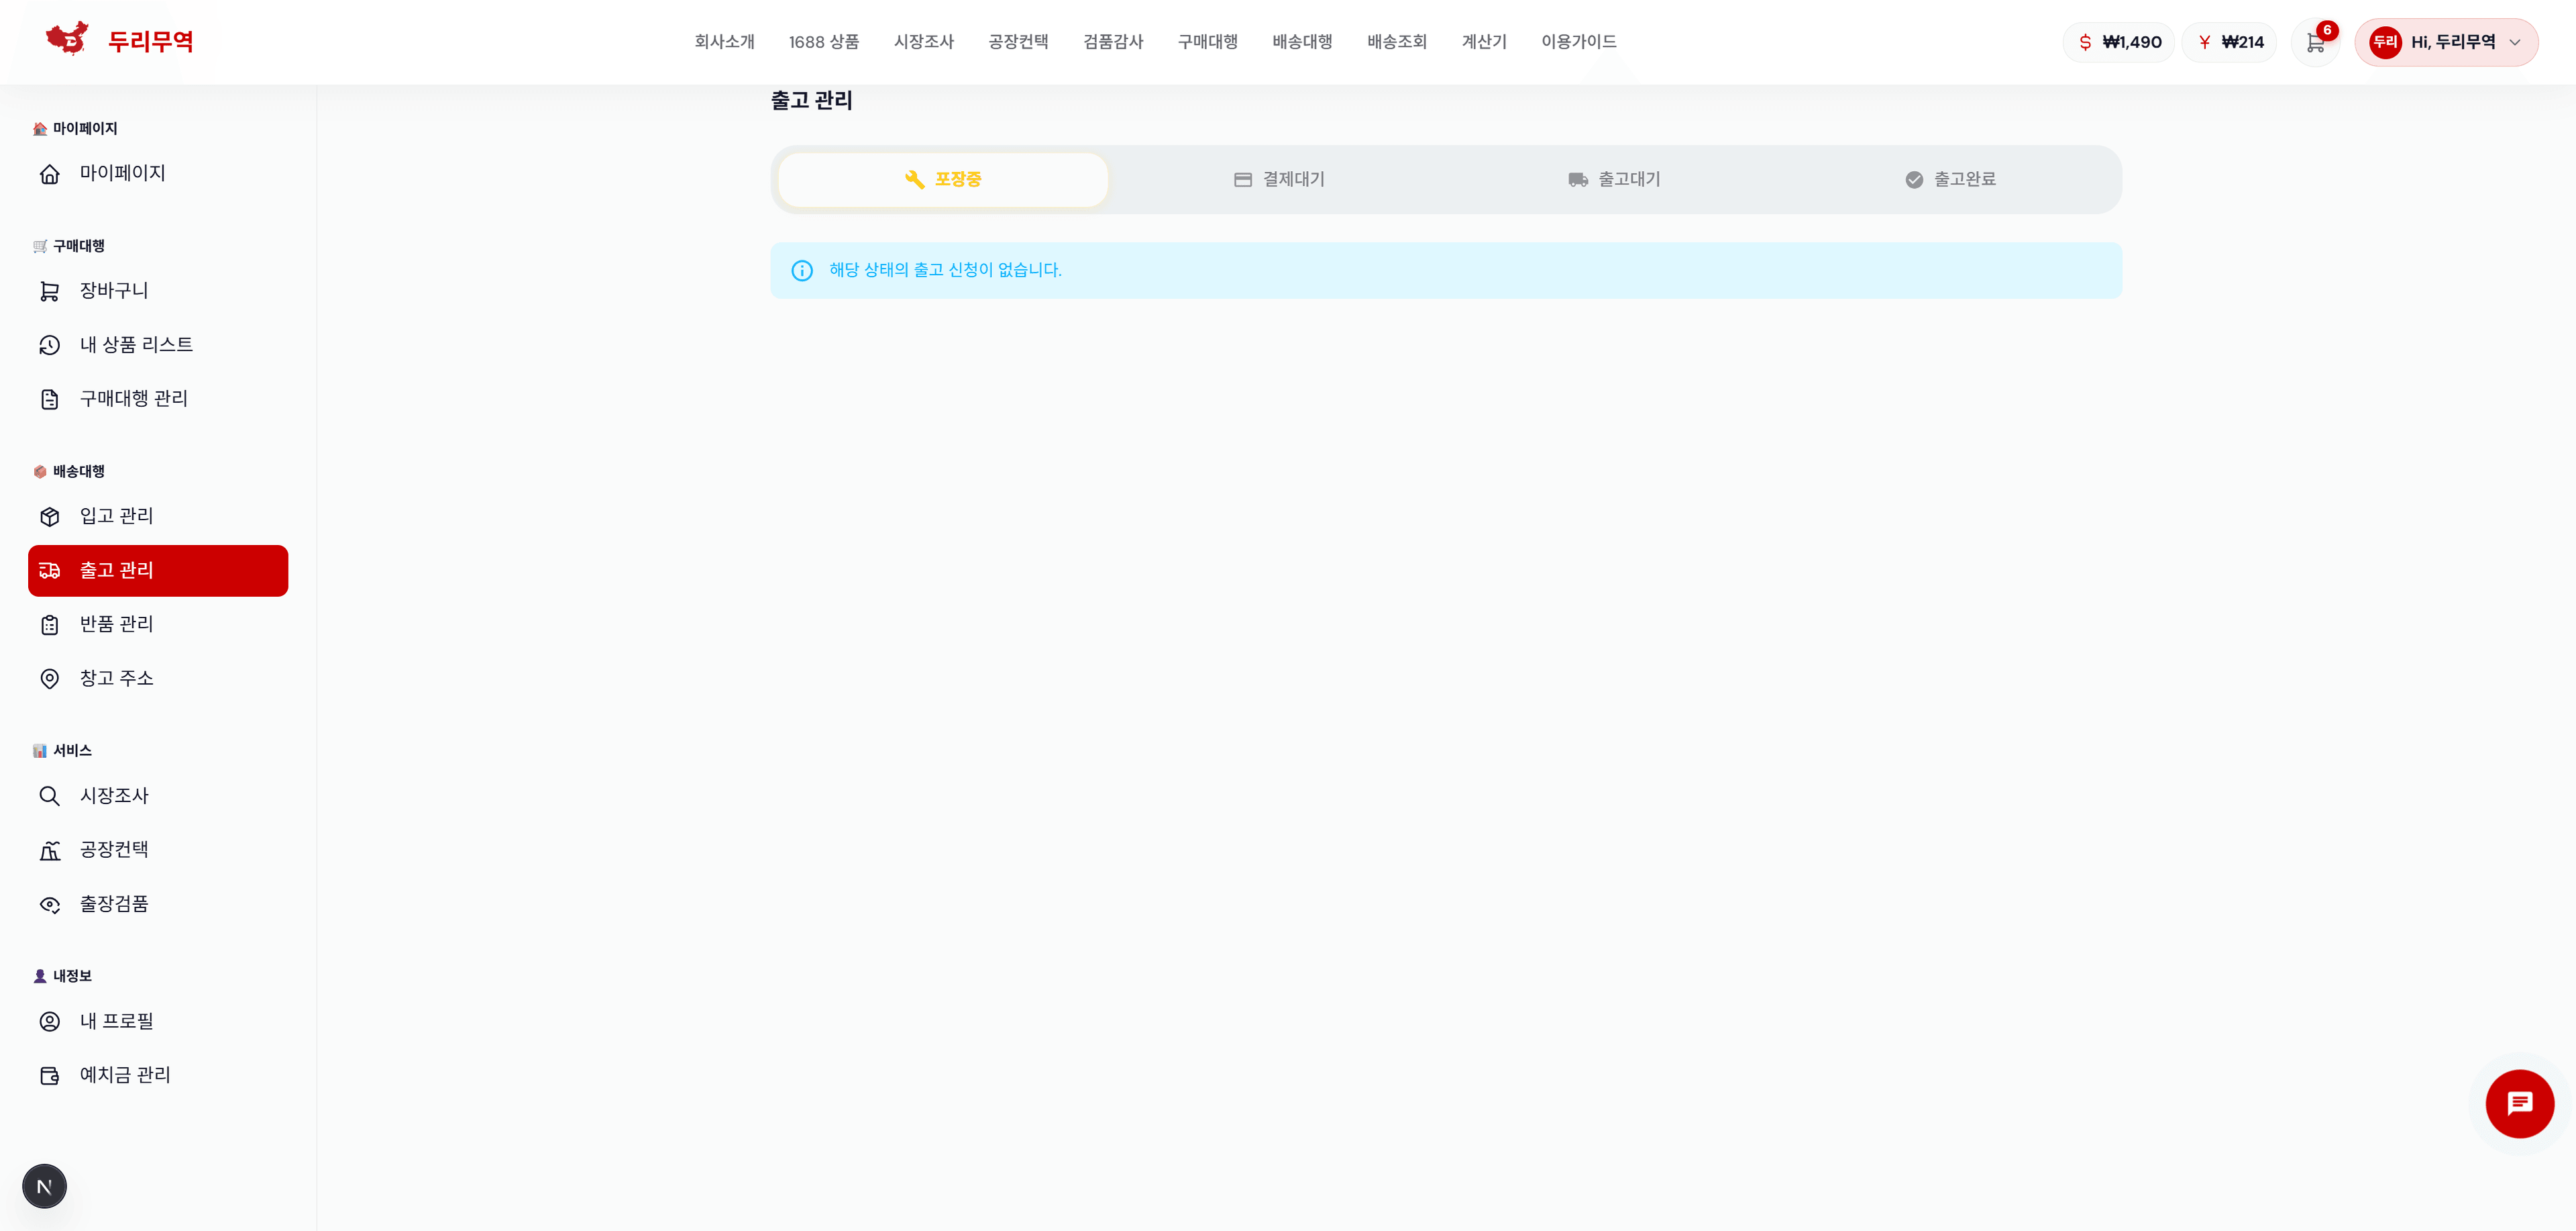Select the 내 상품 리스트 sidebar icon
Screen dimensions: 2576x1231
click(x=50, y=344)
